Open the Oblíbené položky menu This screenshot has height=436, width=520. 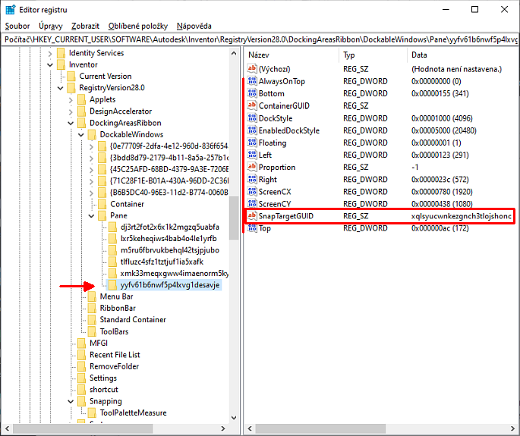point(137,26)
